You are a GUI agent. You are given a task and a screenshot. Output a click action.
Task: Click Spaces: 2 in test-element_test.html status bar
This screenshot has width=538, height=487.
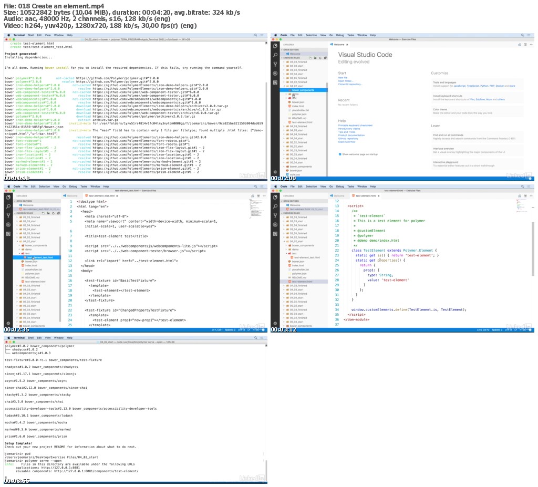click(x=230, y=330)
